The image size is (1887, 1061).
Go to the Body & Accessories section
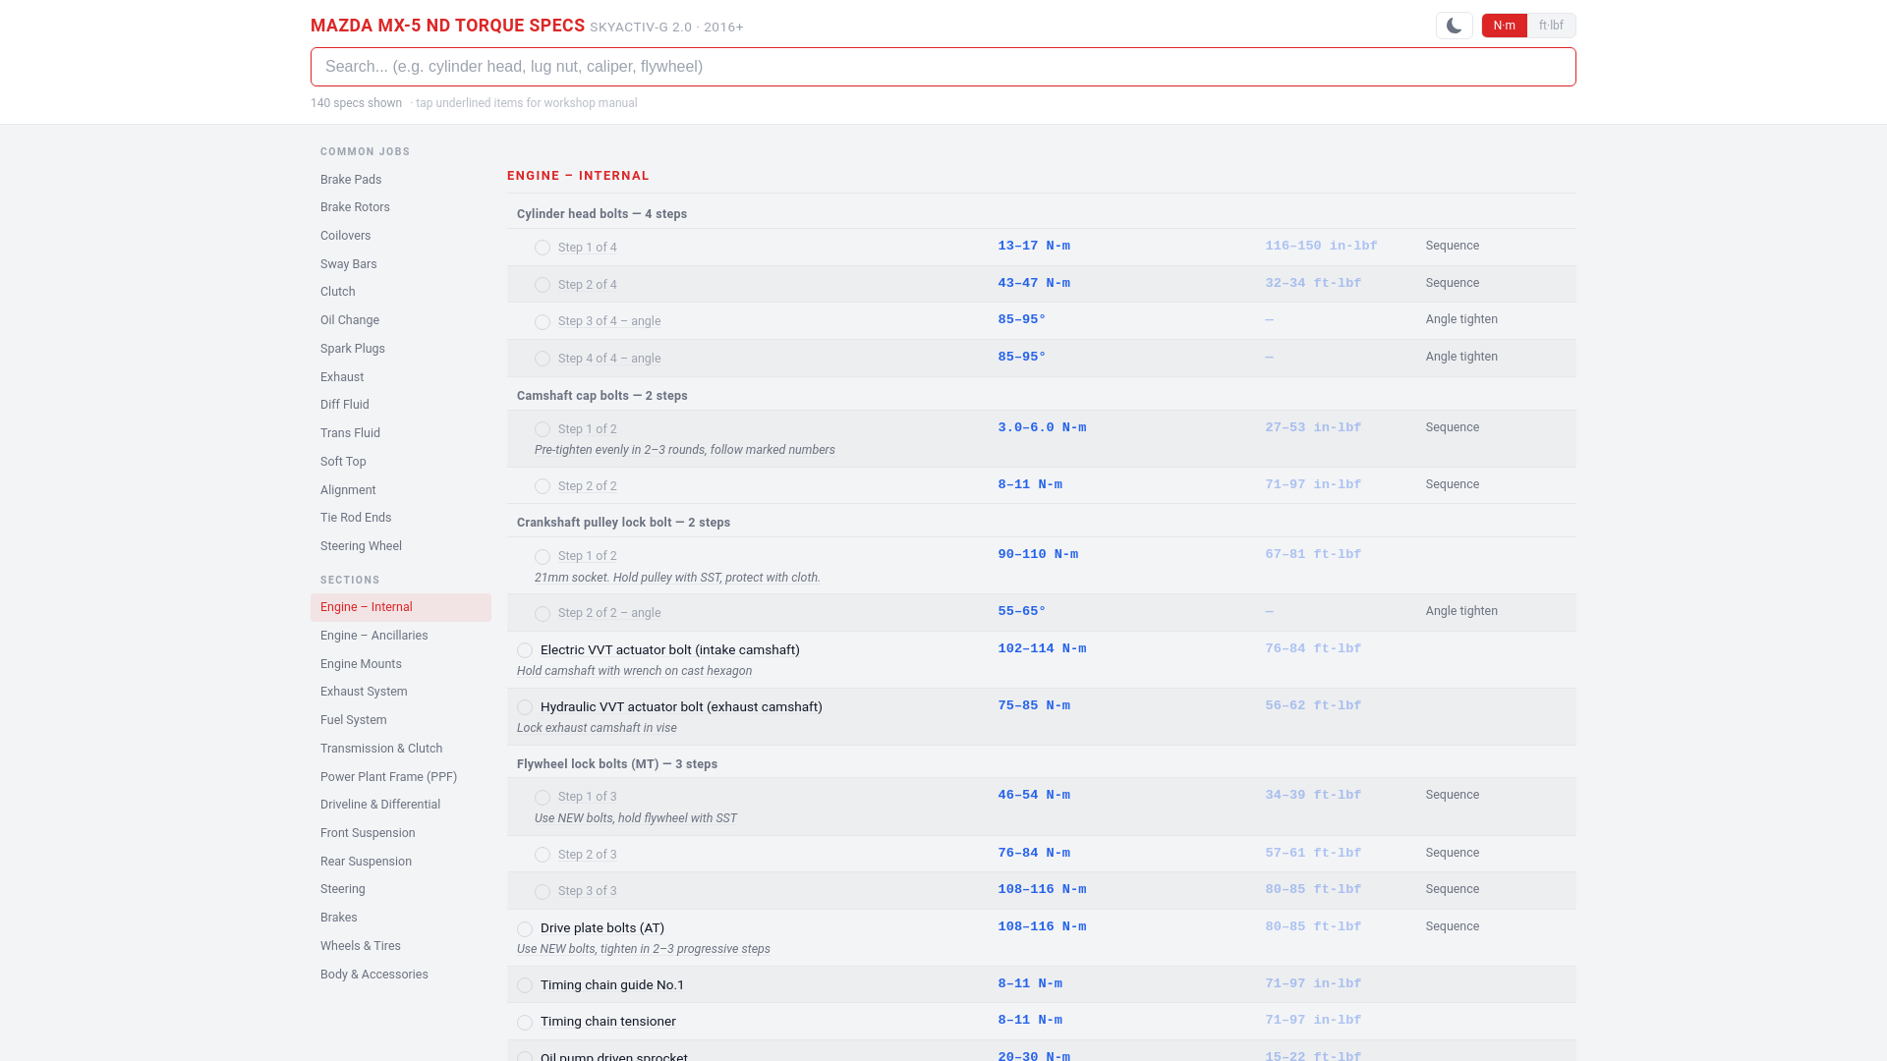401,975
